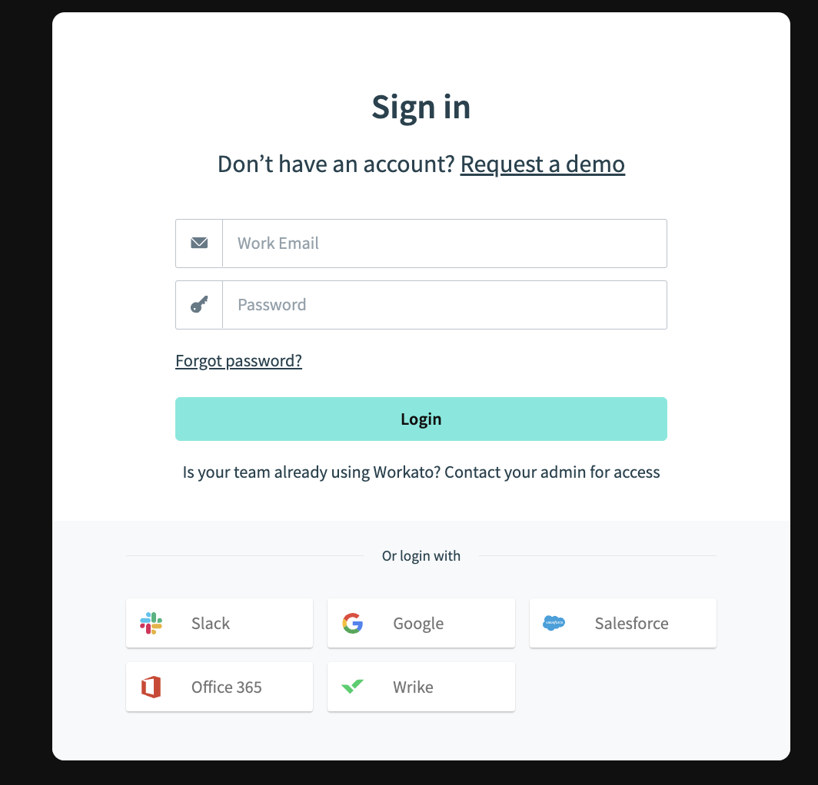Click the Sign in heading

[421, 107]
